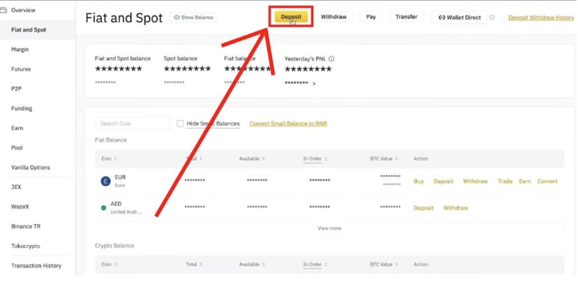Click info icon beside Wallet Direct
This screenshot has width=578, height=286.
(492, 17)
